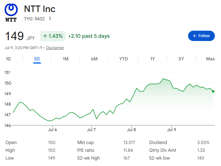Select the 5D chart range tab
221x166 pixels.
[37, 59]
